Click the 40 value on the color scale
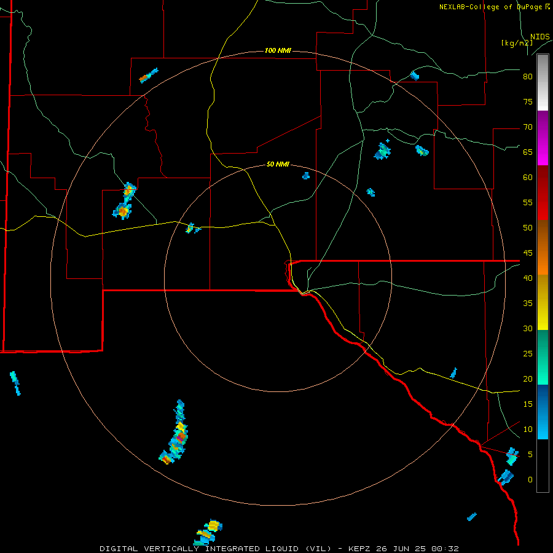 (528, 278)
